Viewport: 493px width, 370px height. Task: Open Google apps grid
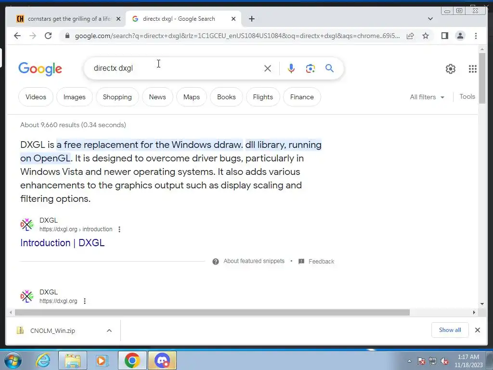473,68
